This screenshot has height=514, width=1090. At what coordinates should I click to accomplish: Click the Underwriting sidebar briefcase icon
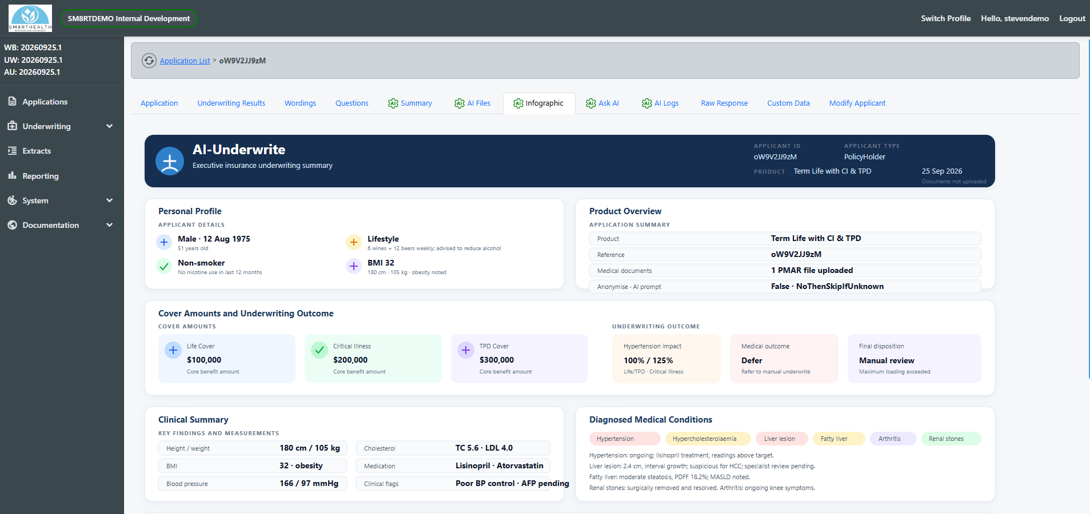tap(12, 126)
